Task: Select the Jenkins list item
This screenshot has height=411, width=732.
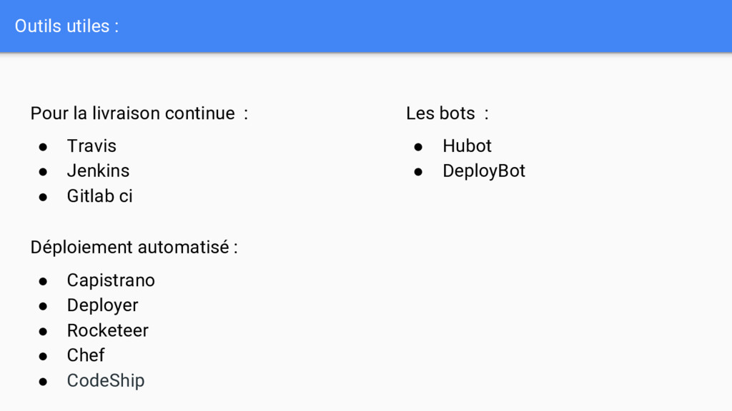Action: pos(98,171)
